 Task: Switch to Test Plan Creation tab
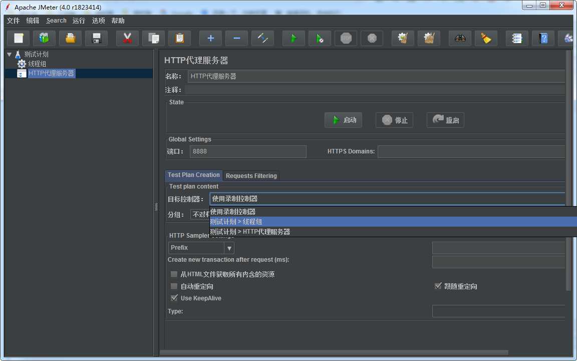(x=193, y=175)
